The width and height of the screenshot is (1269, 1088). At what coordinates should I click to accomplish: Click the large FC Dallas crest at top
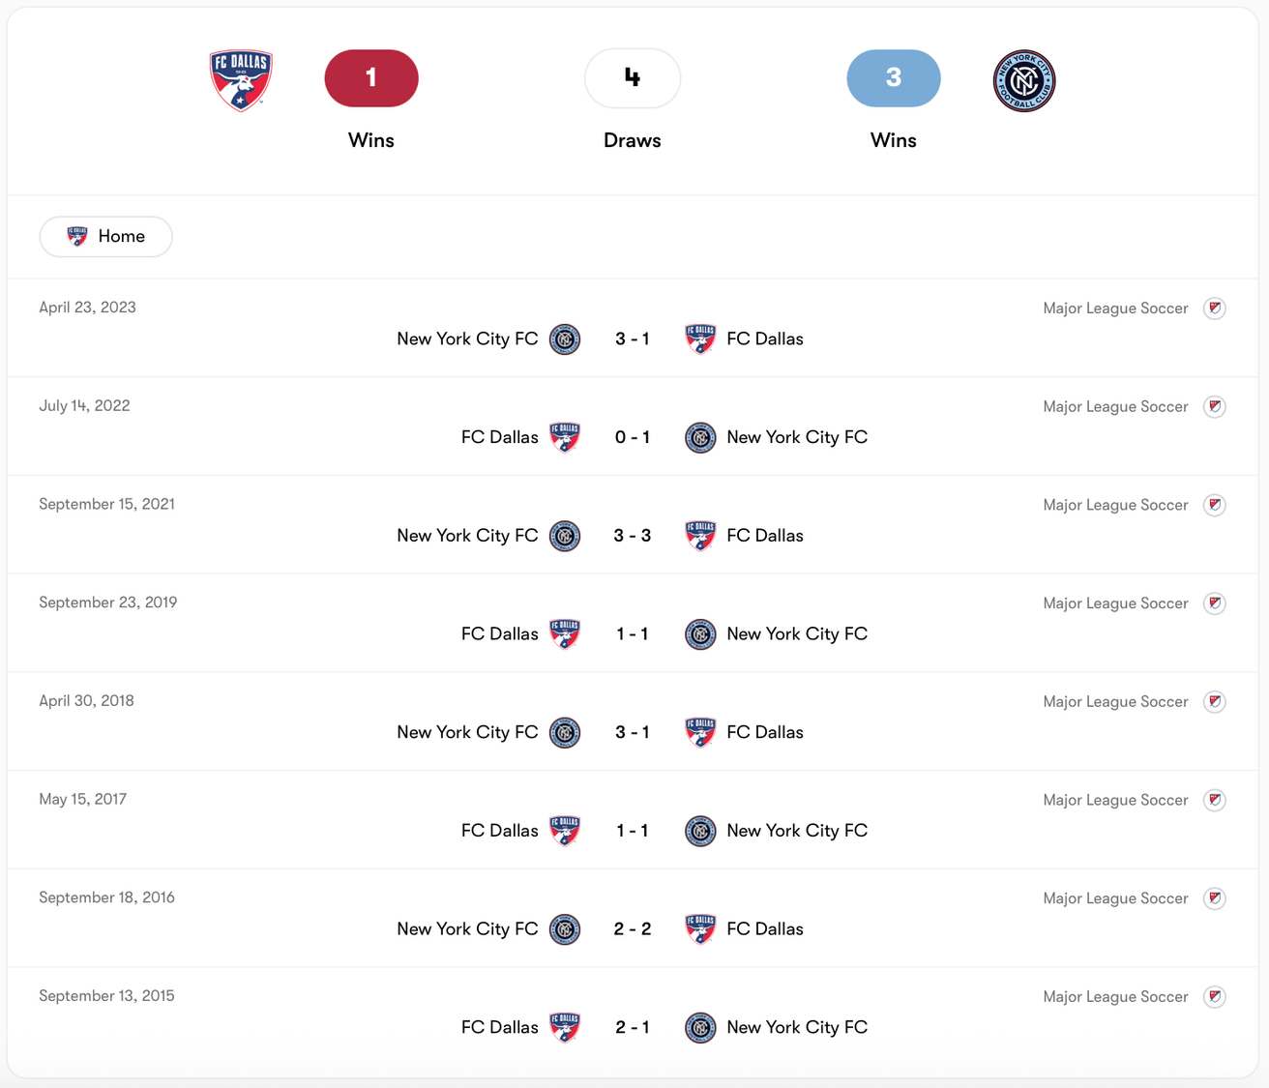(241, 80)
